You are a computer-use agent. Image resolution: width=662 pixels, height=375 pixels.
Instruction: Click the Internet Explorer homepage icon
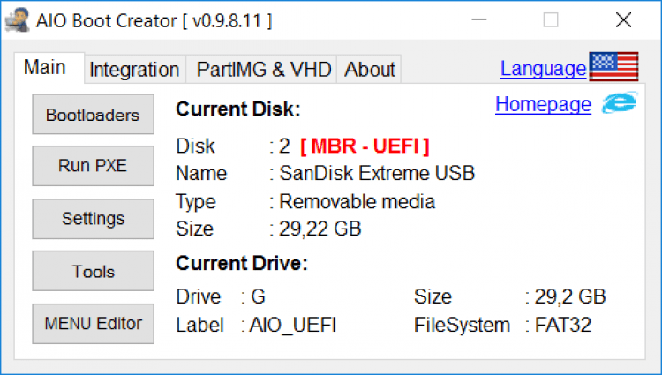619,104
